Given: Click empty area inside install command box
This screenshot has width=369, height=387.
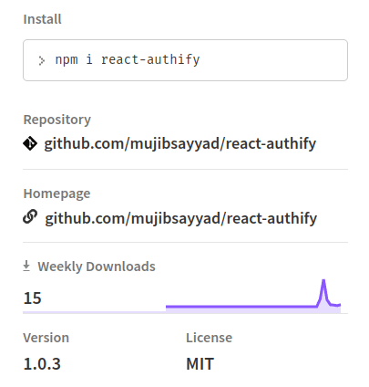Looking at the screenshot, I should point(273,60).
